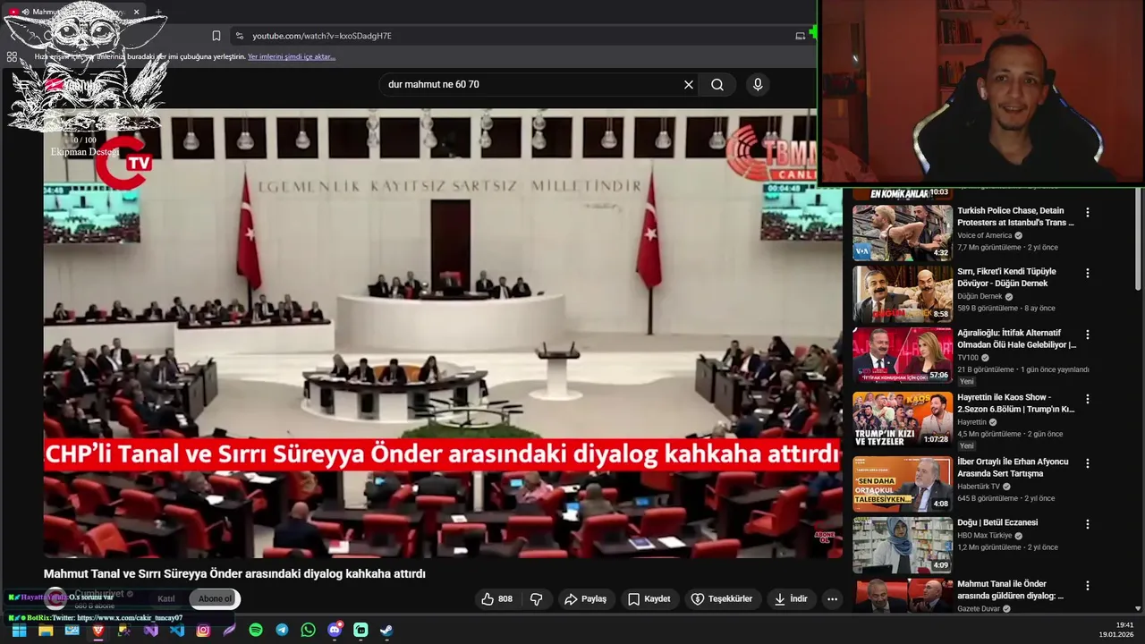Open the Teşekkürler thanks option
The width and height of the screenshot is (1145, 644).
pos(722,598)
